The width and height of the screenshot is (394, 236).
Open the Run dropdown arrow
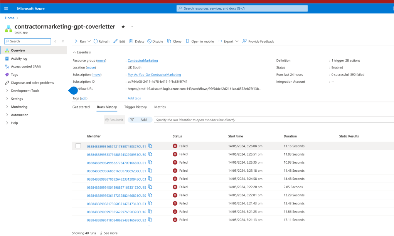point(89,42)
